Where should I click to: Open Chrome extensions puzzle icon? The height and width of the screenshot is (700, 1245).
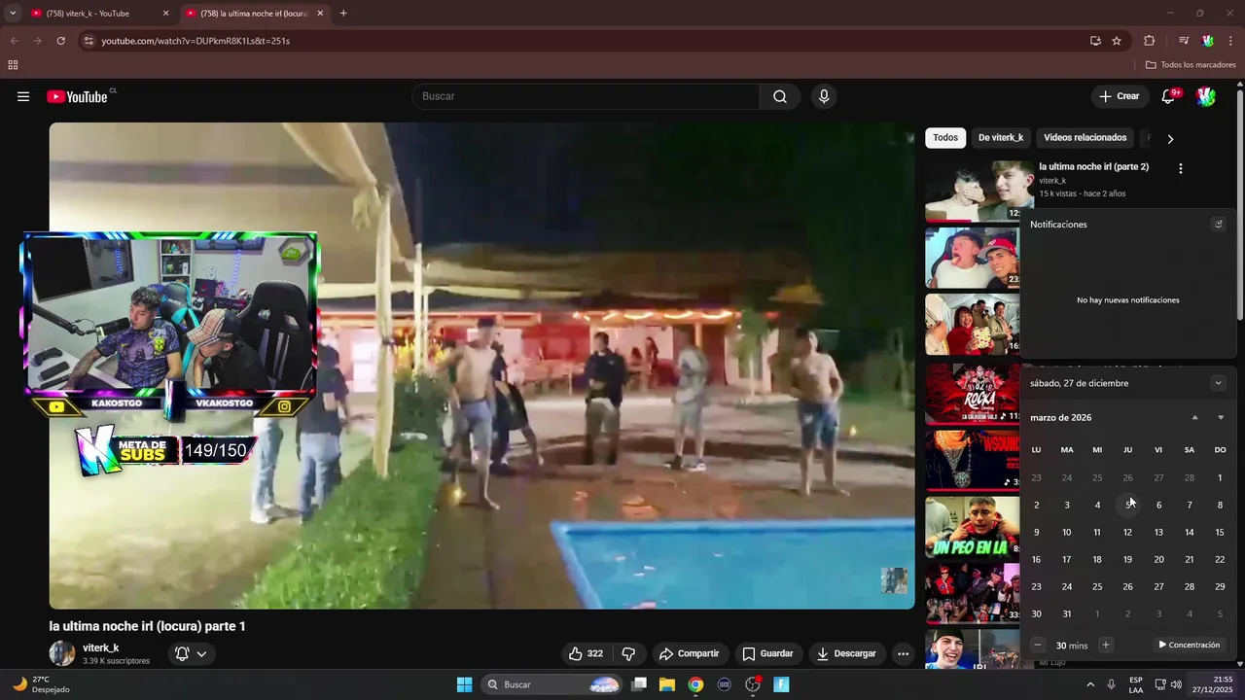1149,41
